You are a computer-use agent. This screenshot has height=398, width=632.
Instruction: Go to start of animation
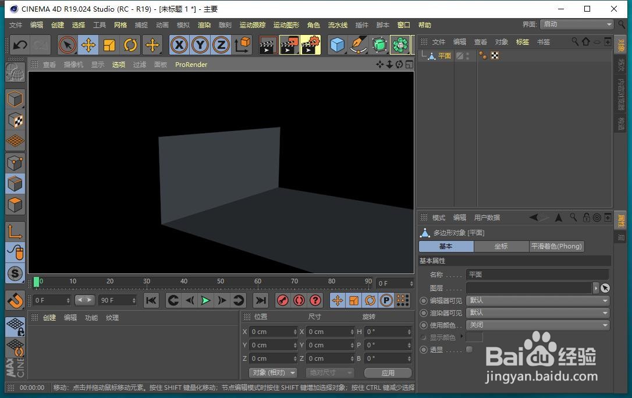click(151, 300)
